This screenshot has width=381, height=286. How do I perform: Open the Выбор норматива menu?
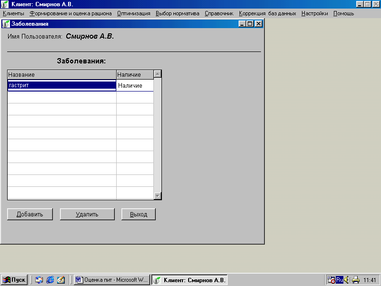pyautogui.click(x=177, y=13)
